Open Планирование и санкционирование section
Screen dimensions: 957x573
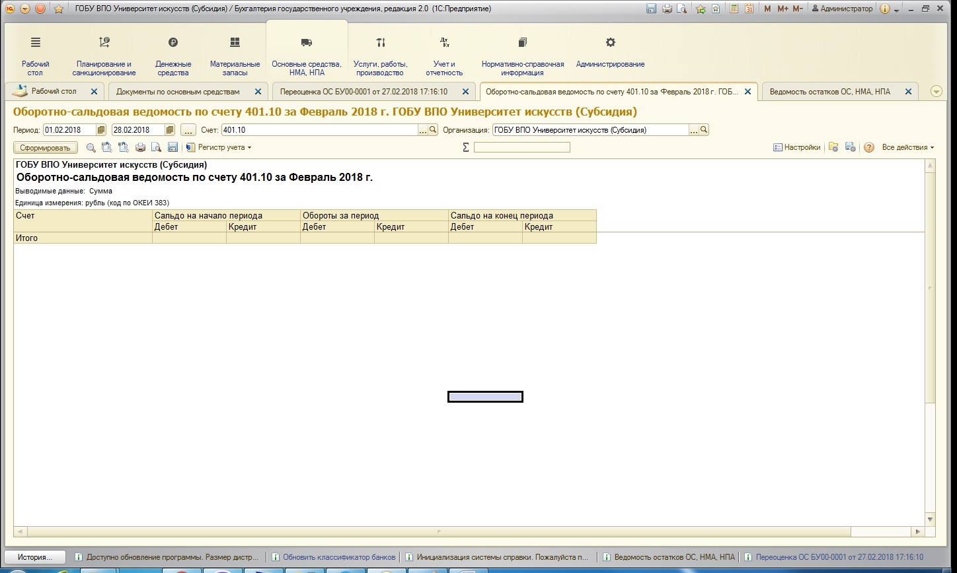click(x=104, y=57)
